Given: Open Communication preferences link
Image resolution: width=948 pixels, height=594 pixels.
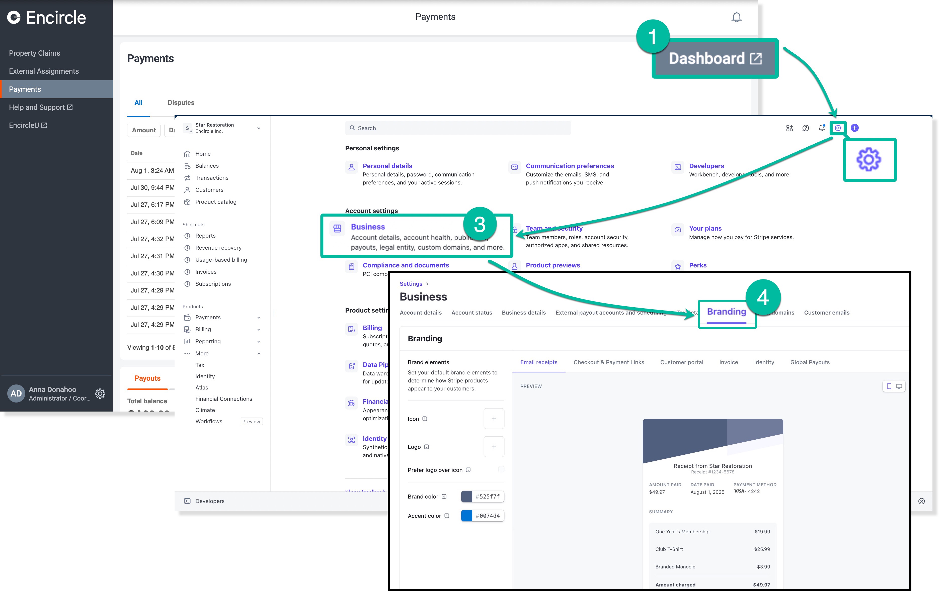Looking at the screenshot, I should tap(570, 166).
